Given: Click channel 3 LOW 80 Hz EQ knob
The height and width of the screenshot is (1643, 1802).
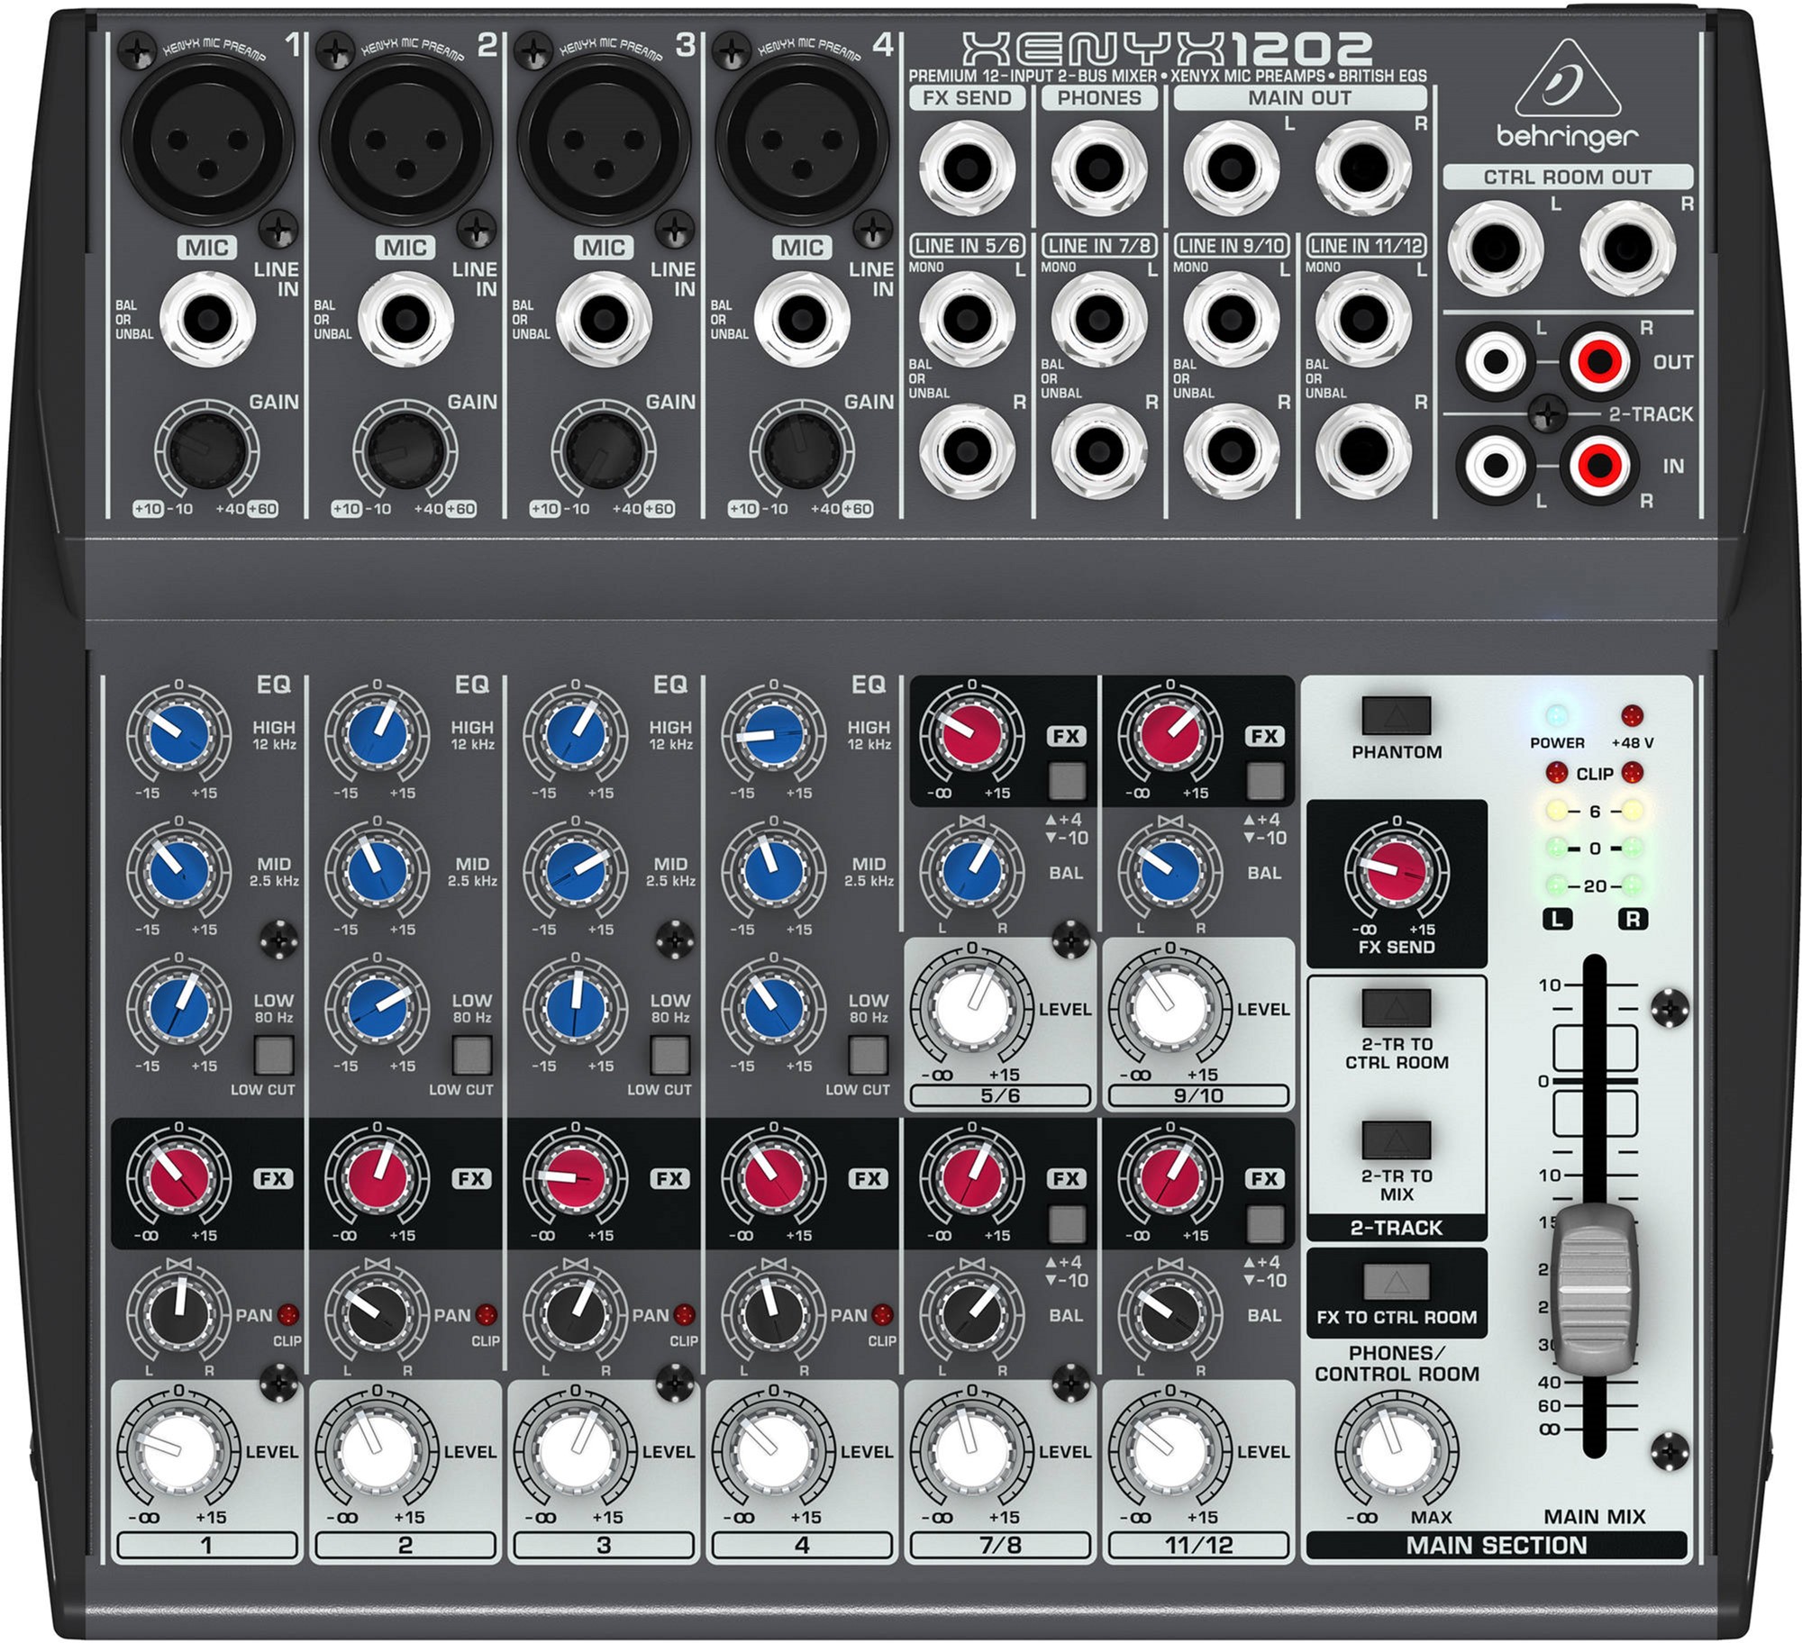Looking at the screenshot, I should [576, 1007].
